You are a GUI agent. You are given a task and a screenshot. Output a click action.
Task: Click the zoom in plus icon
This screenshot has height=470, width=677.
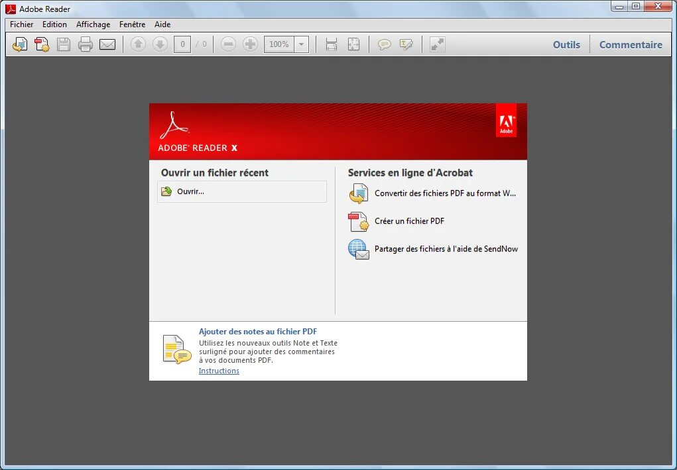click(x=251, y=44)
